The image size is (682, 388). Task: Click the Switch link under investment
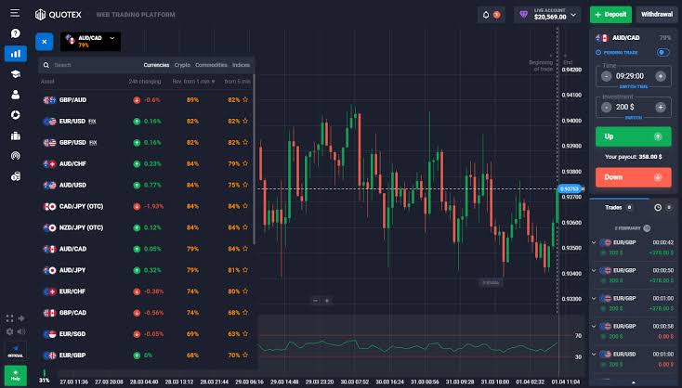point(634,118)
